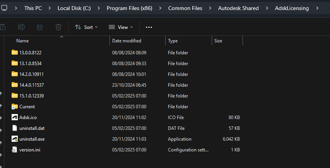This screenshot has width=330, height=168.
Task: Open the Sort dropdown menu
Action: pos(87,27)
